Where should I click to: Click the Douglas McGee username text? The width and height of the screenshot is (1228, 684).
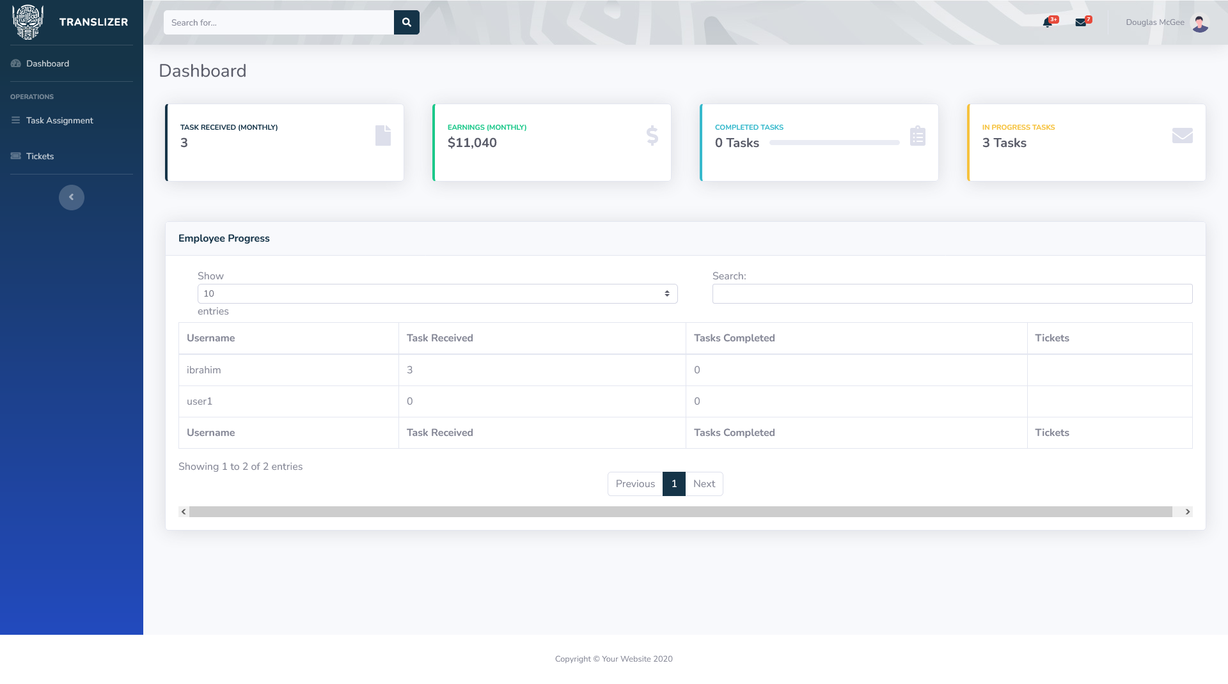[x=1155, y=22]
